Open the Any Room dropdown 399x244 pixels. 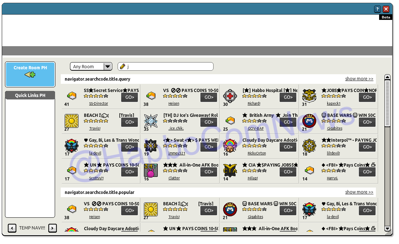(91, 67)
